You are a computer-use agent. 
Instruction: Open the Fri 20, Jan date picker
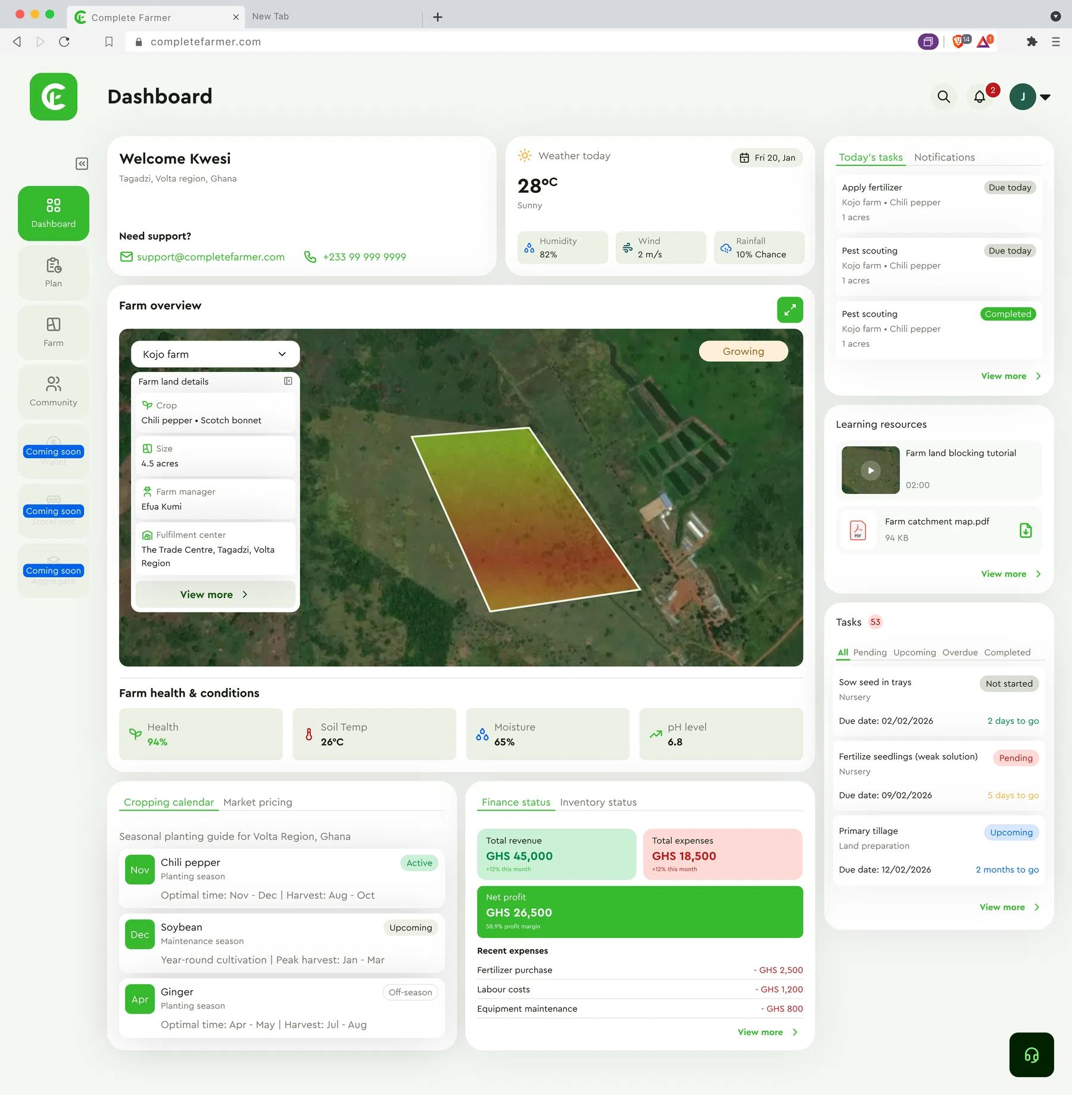(767, 158)
